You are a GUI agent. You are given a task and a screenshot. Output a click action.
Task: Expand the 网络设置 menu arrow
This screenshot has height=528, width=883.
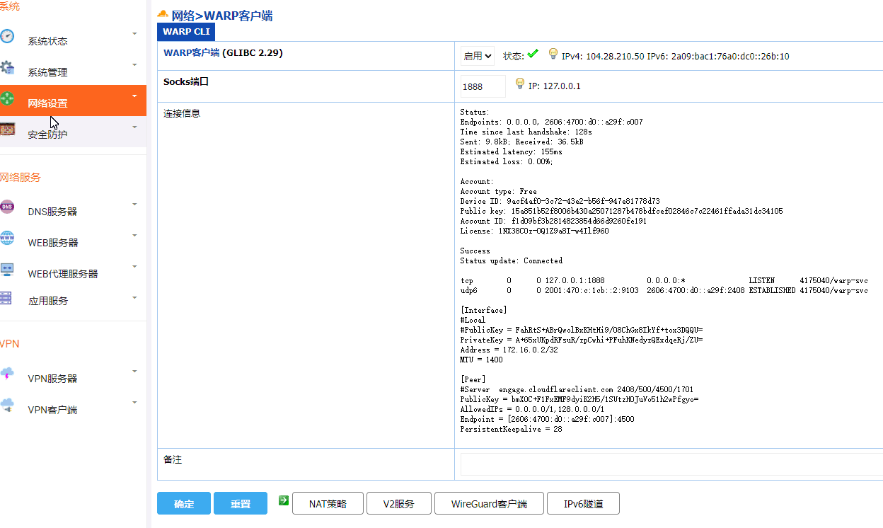134,96
